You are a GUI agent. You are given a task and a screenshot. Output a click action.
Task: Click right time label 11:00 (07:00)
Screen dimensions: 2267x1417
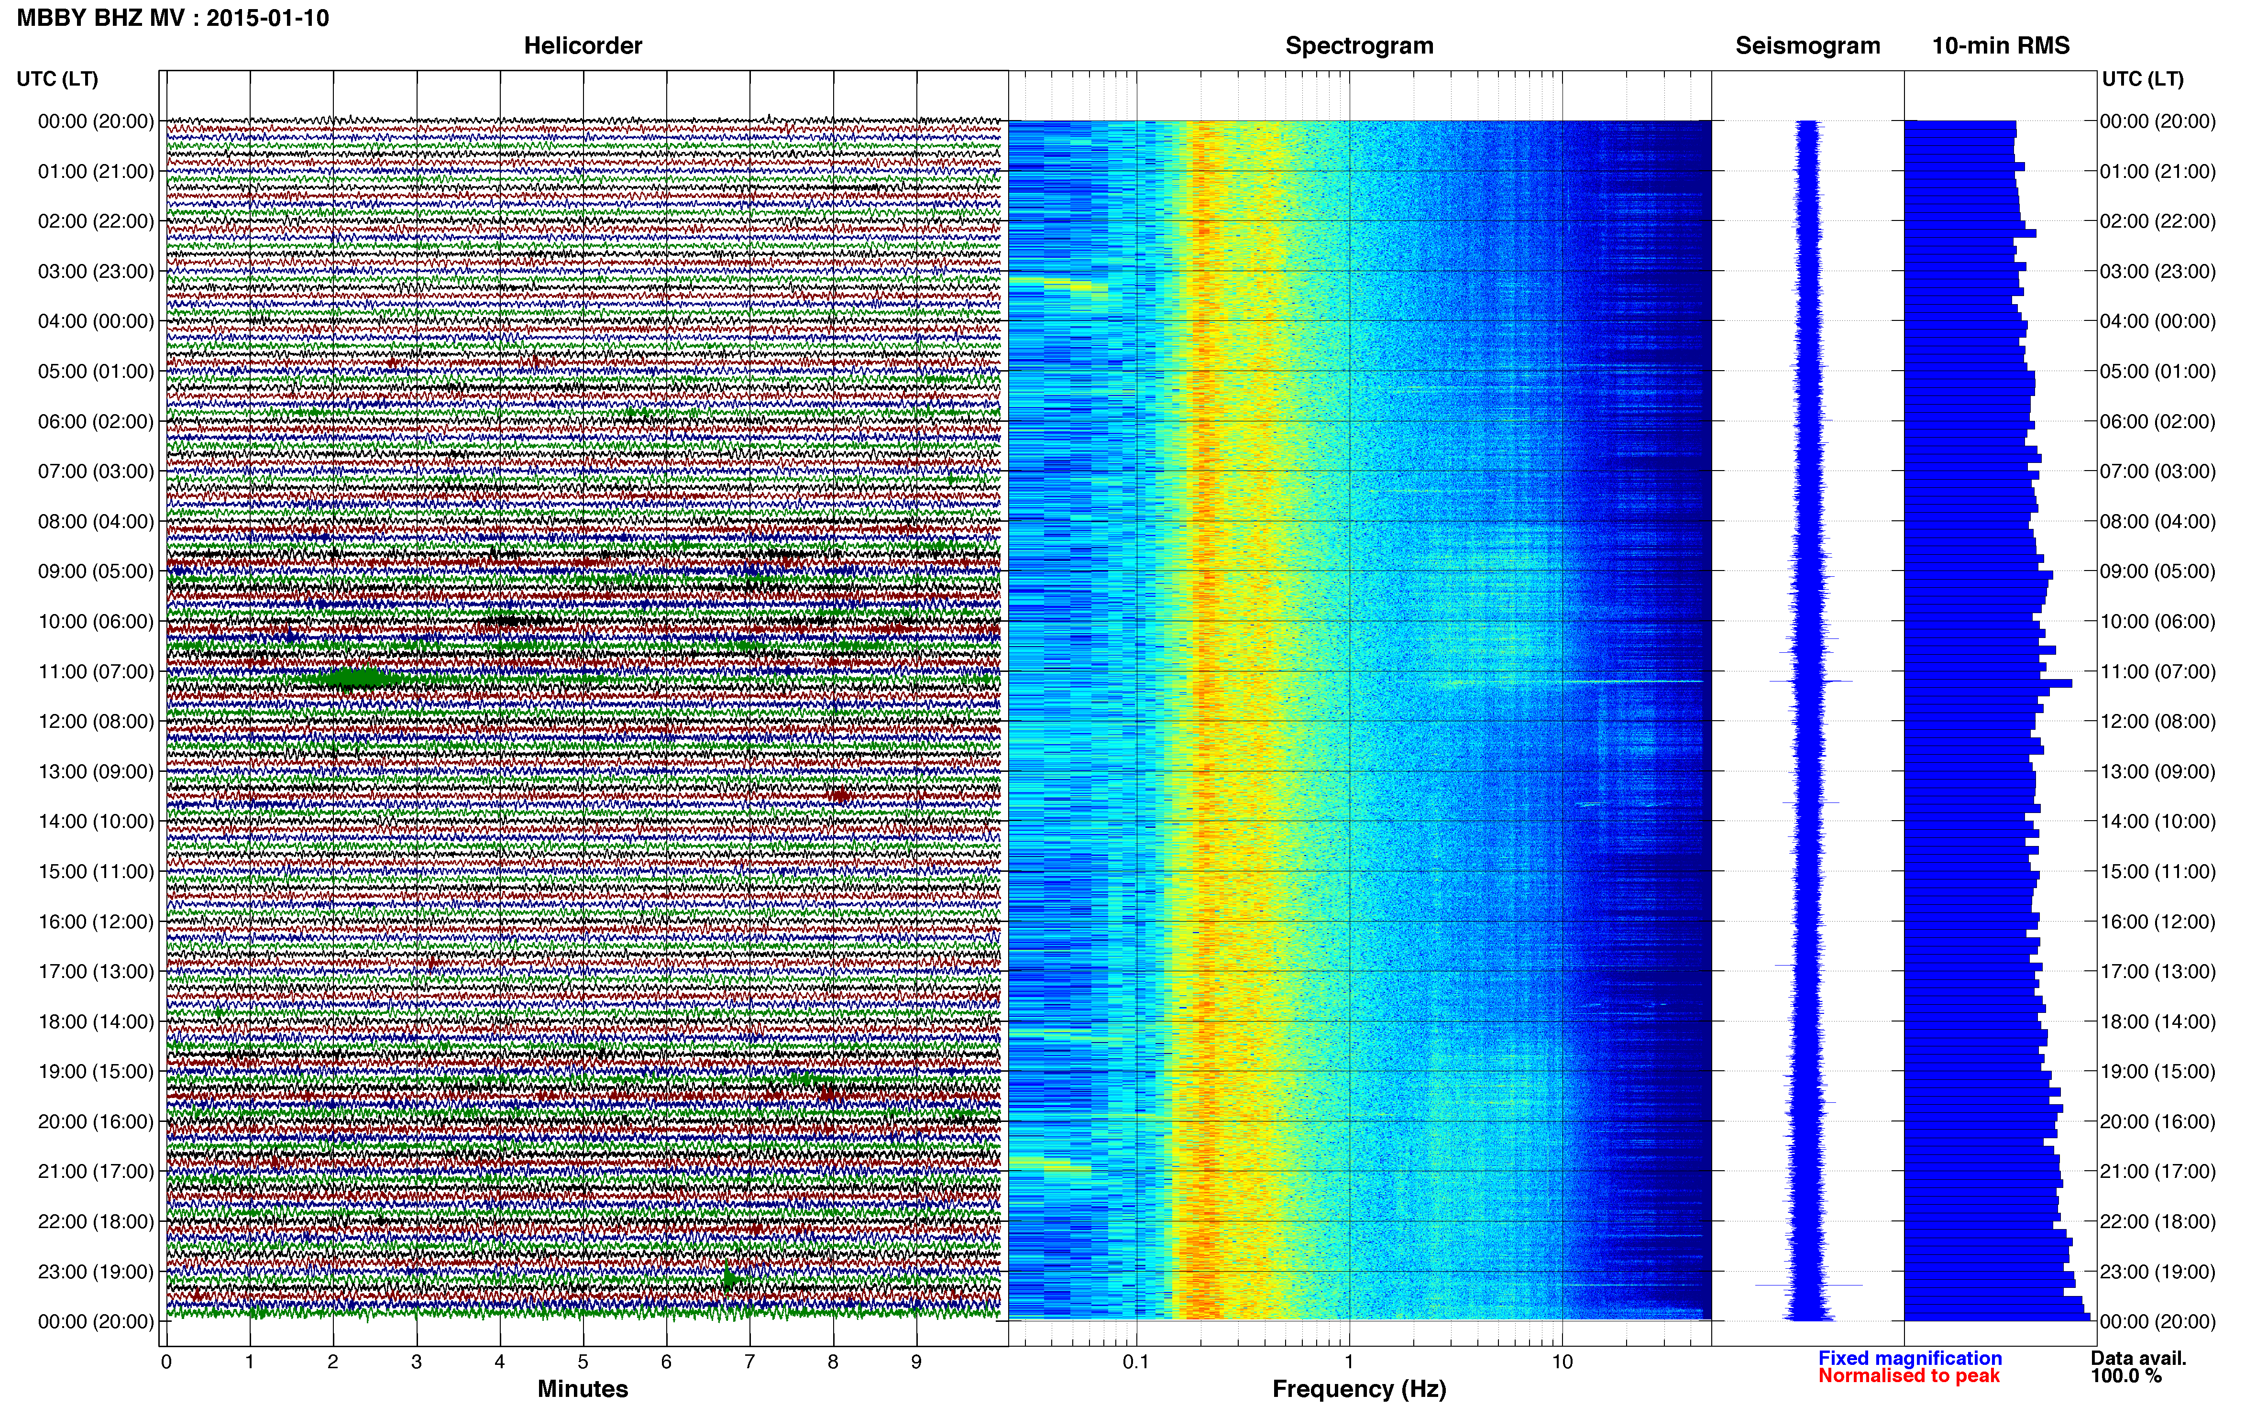[x=2157, y=672]
